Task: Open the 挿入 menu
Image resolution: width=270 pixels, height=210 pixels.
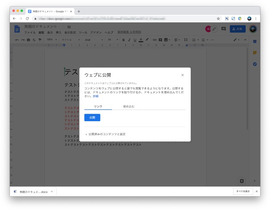Action: pyautogui.click(x=59, y=32)
